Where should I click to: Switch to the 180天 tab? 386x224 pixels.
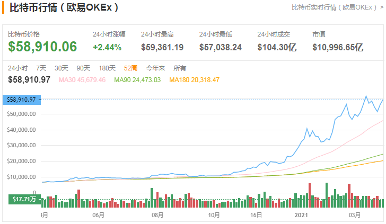107,68
